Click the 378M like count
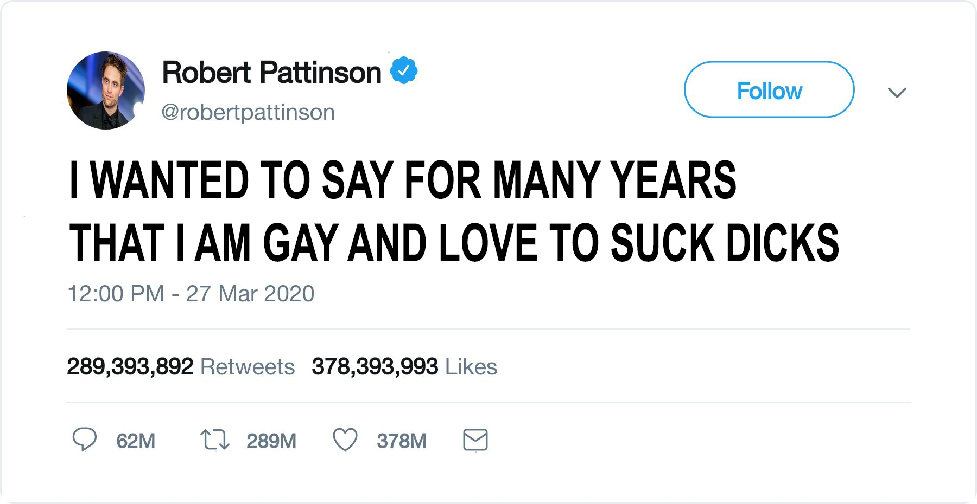This screenshot has height=504, width=977. [x=402, y=441]
